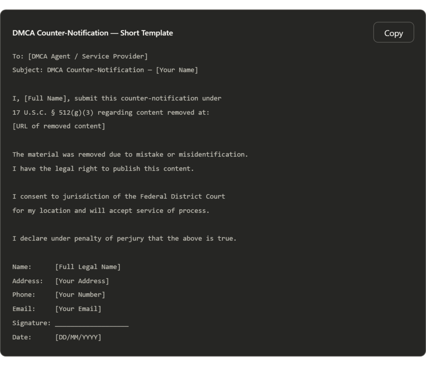Click the [Your Email] placeholder
The height and width of the screenshot is (366, 426).
[x=78, y=309]
